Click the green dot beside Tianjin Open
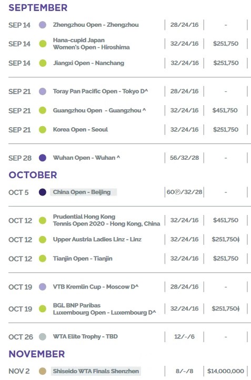This screenshot has height=380, width=251. [x=43, y=259]
